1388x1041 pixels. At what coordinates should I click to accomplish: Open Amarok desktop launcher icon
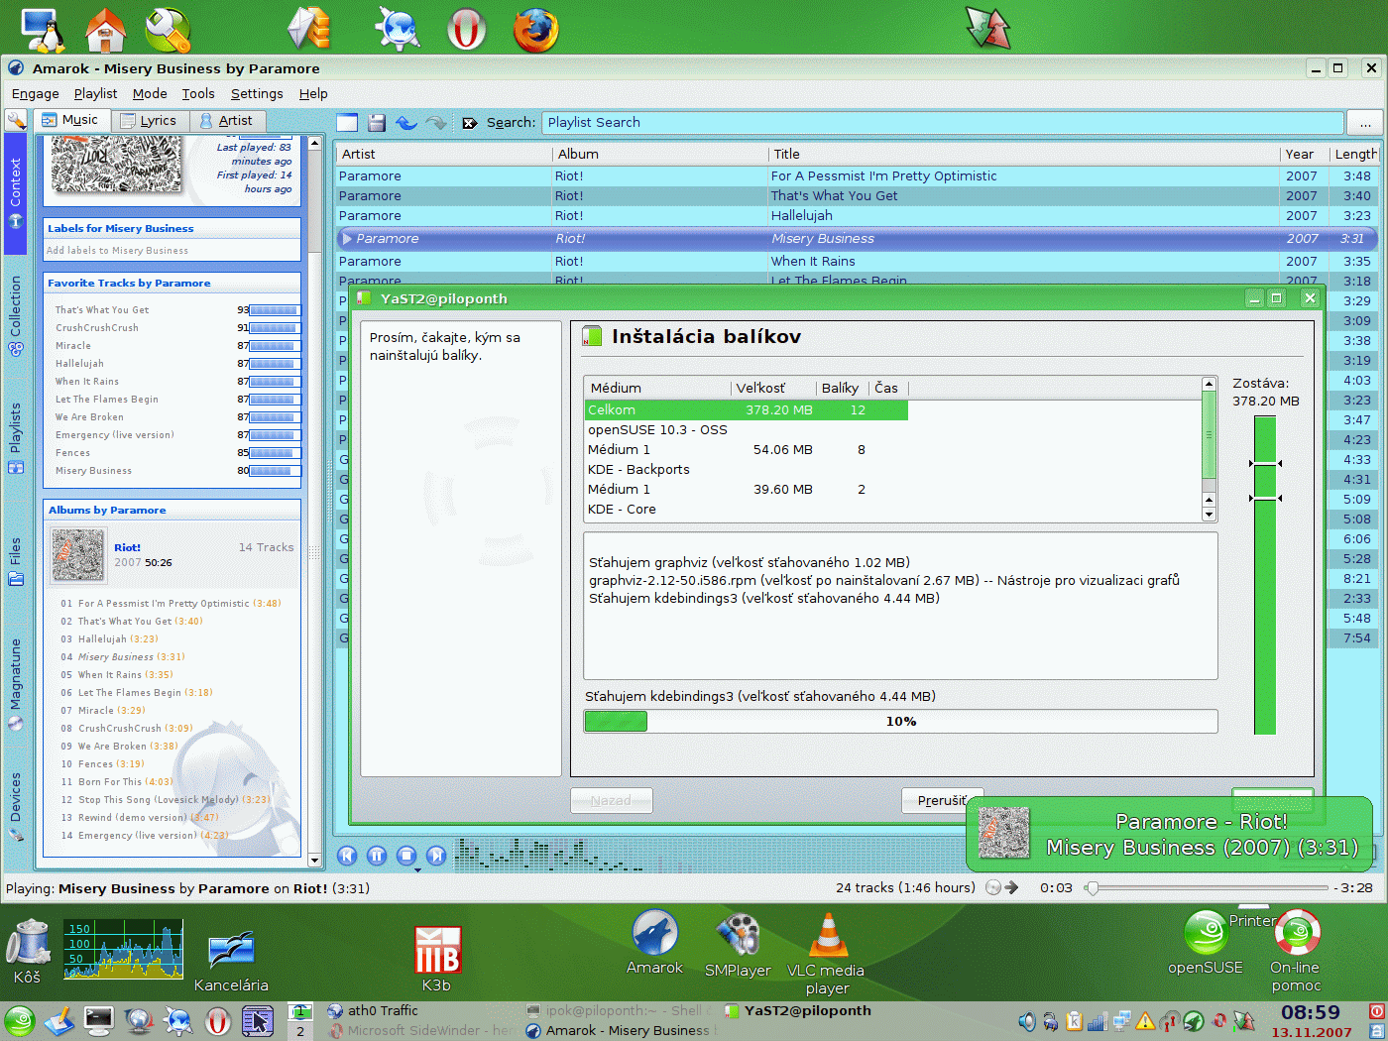click(654, 943)
